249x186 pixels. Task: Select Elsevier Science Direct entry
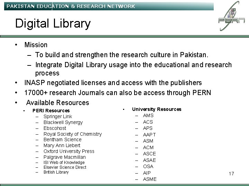65,167
